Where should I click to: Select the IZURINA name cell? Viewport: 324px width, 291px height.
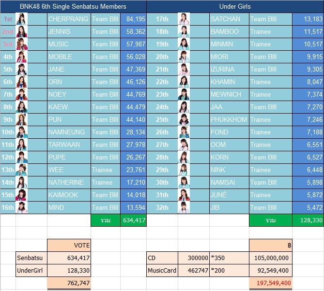229,69
